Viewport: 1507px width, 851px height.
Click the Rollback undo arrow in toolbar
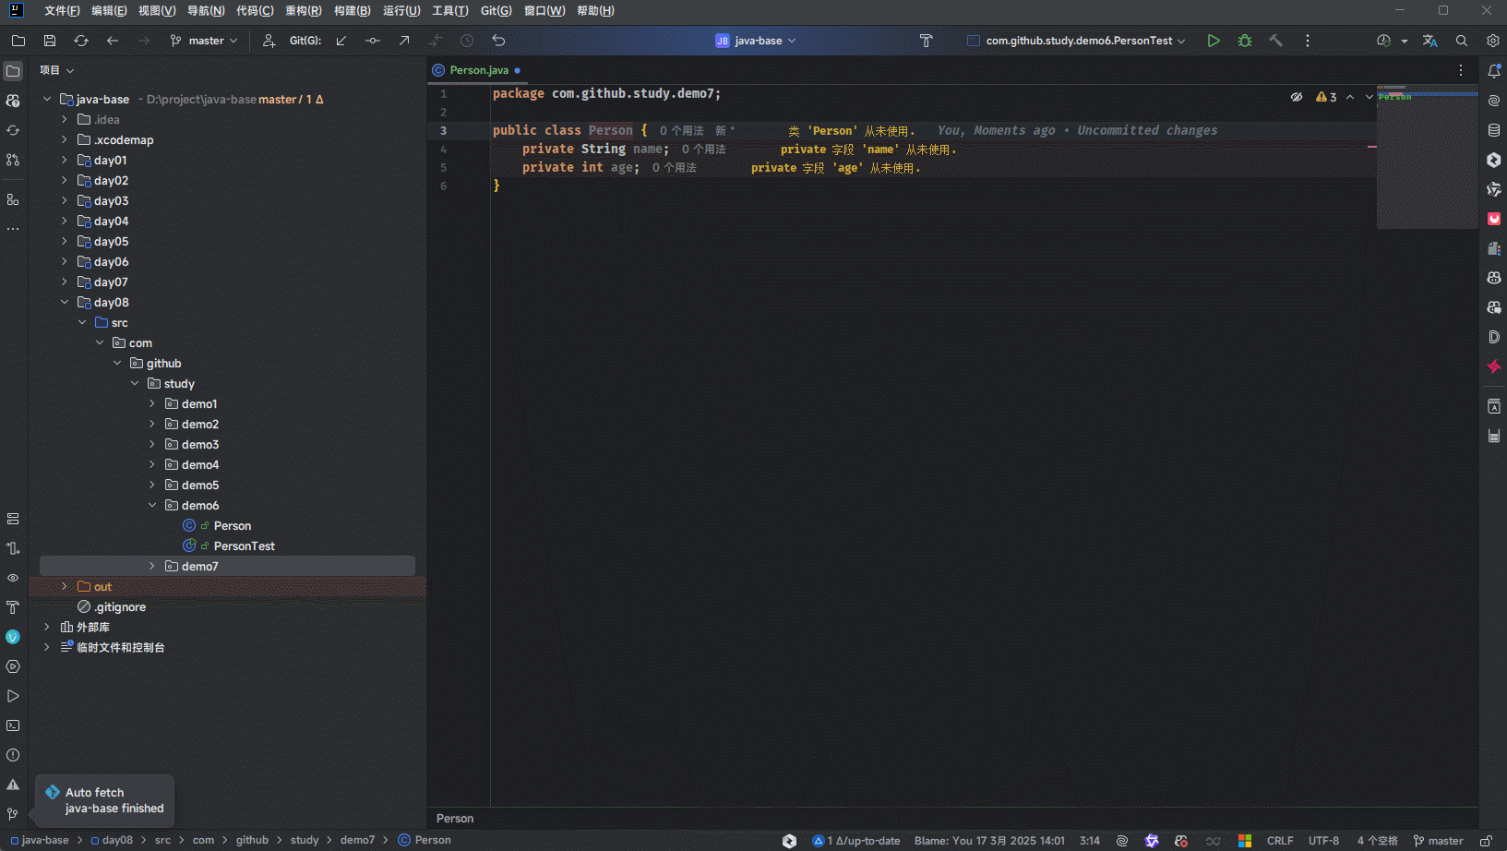coord(498,41)
